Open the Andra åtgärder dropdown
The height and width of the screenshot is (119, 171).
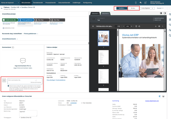147,8
